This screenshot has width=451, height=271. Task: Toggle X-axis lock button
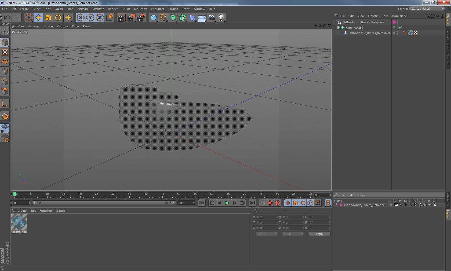click(80, 18)
